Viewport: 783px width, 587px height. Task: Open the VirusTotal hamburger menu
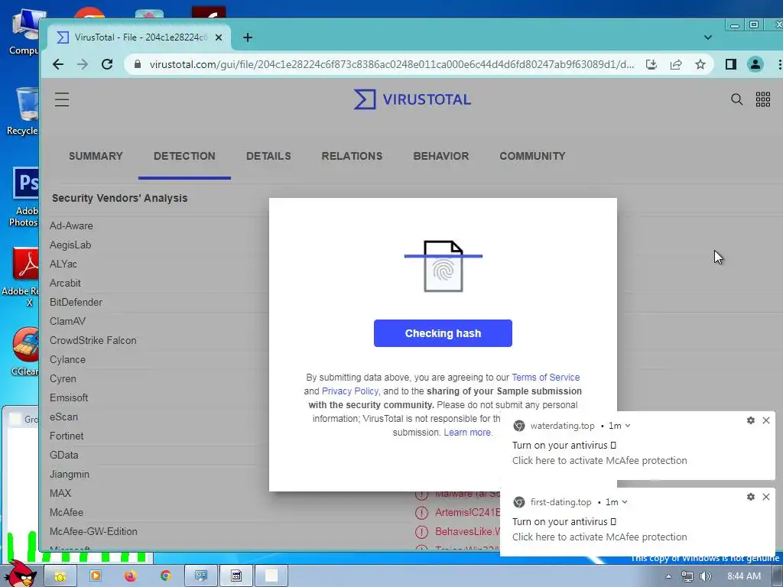click(x=62, y=99)
